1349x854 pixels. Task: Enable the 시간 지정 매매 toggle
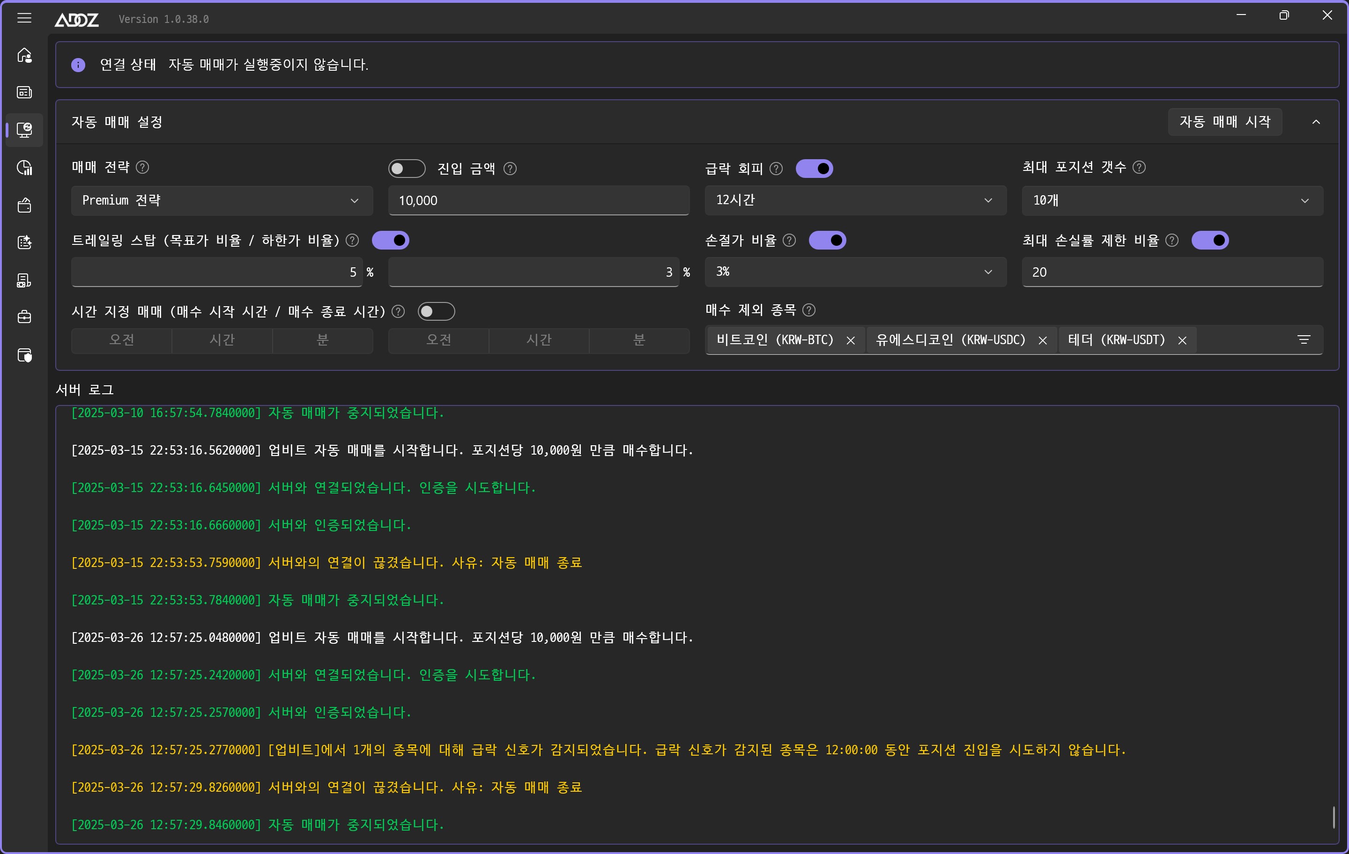437,311
